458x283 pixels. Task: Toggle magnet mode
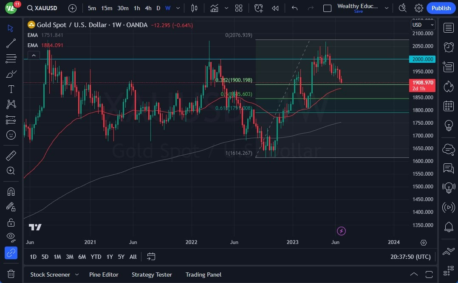pyautogui.click(x=11, y=192)
